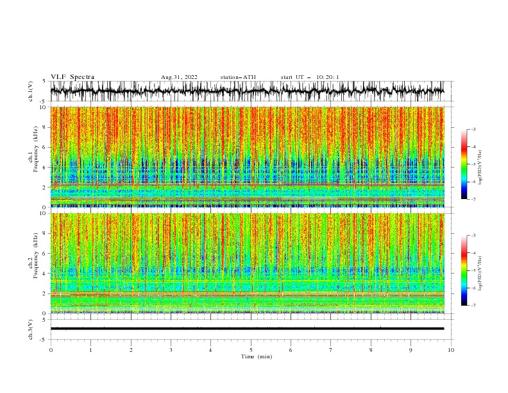The image size is (508, 393).
Task: Click the 'station=ATH' label
Action: 238,77
